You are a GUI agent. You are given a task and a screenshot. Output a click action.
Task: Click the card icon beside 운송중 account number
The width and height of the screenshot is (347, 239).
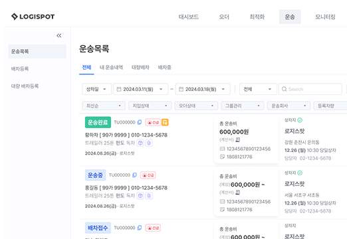click(222, 201)
